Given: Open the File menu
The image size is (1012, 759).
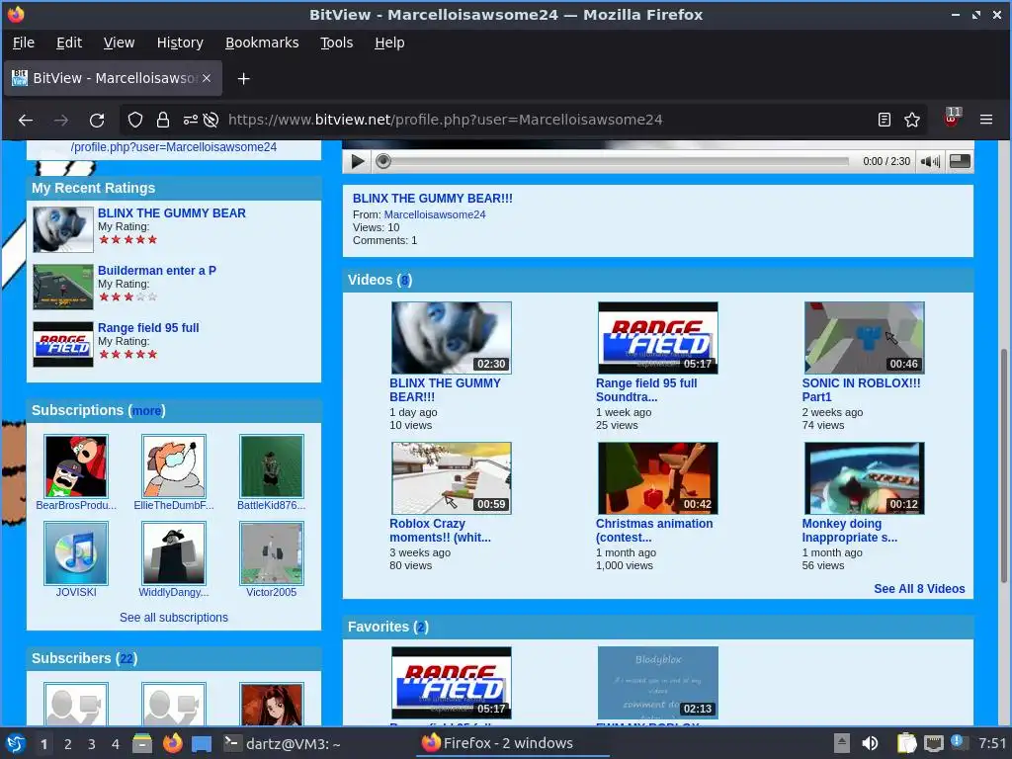Looking at the screenshot, I should pos(24,42).
